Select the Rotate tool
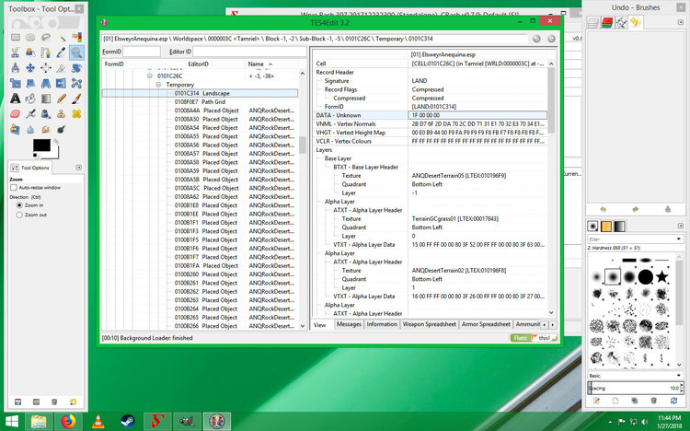 76,68
